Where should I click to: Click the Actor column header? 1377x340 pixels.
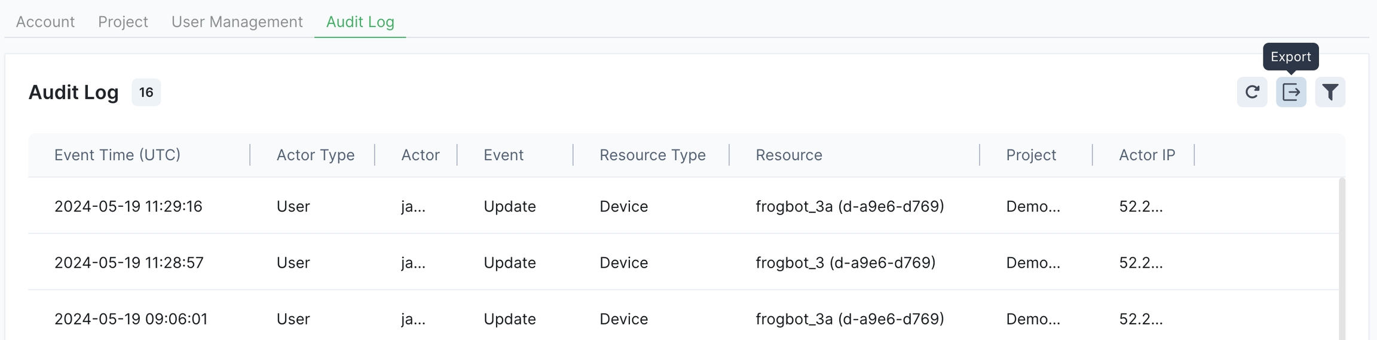[420, 155]
